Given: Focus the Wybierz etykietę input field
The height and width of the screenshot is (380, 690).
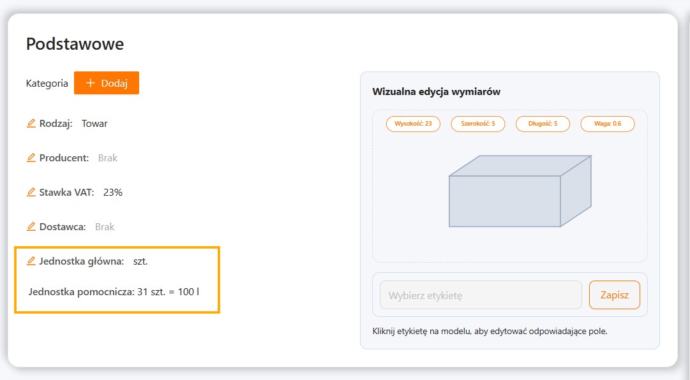Looking at the screenshot, I should pyautogui.click(x=481, y=295).
